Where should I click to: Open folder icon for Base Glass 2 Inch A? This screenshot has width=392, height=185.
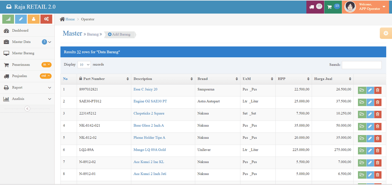tap(362, 126)
